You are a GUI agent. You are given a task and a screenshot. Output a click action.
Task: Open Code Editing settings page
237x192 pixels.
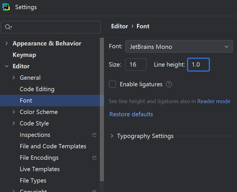pos(37,89)
